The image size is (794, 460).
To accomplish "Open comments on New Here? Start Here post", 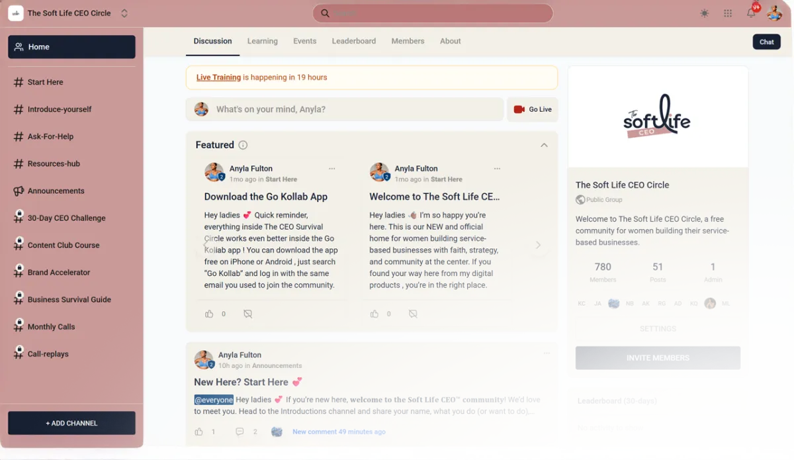I will (240, 432).
